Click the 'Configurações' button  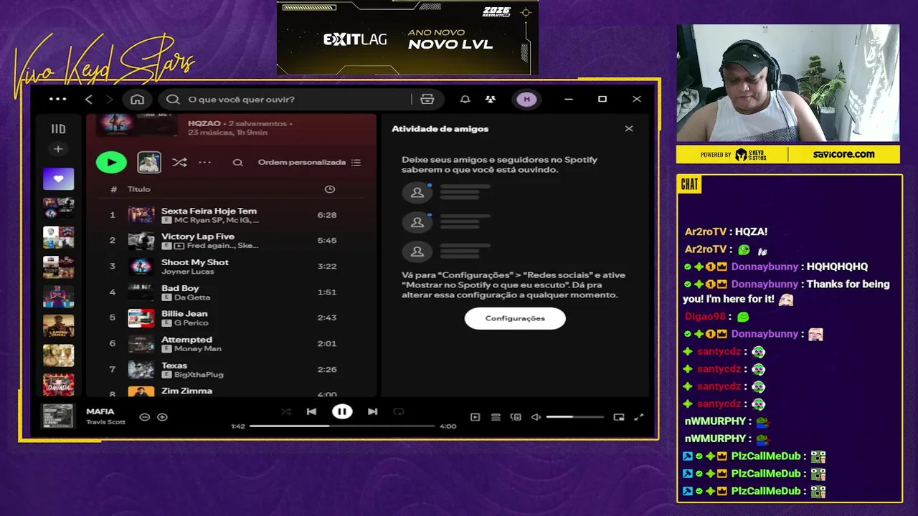coord(515,318)
